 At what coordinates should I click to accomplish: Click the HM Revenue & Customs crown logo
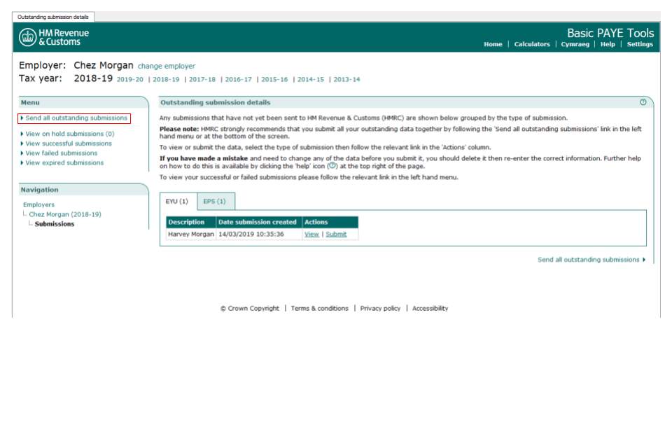click(x=28, y=37)
